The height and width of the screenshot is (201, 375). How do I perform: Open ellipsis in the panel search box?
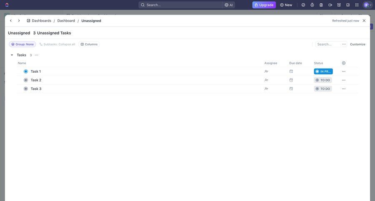(x=344, y=44)
